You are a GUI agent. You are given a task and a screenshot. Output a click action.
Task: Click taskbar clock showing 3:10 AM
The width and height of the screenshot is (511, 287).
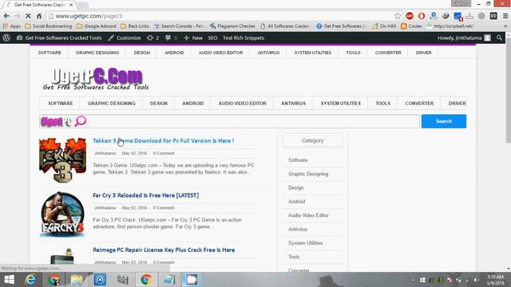[x=495, y=280]
